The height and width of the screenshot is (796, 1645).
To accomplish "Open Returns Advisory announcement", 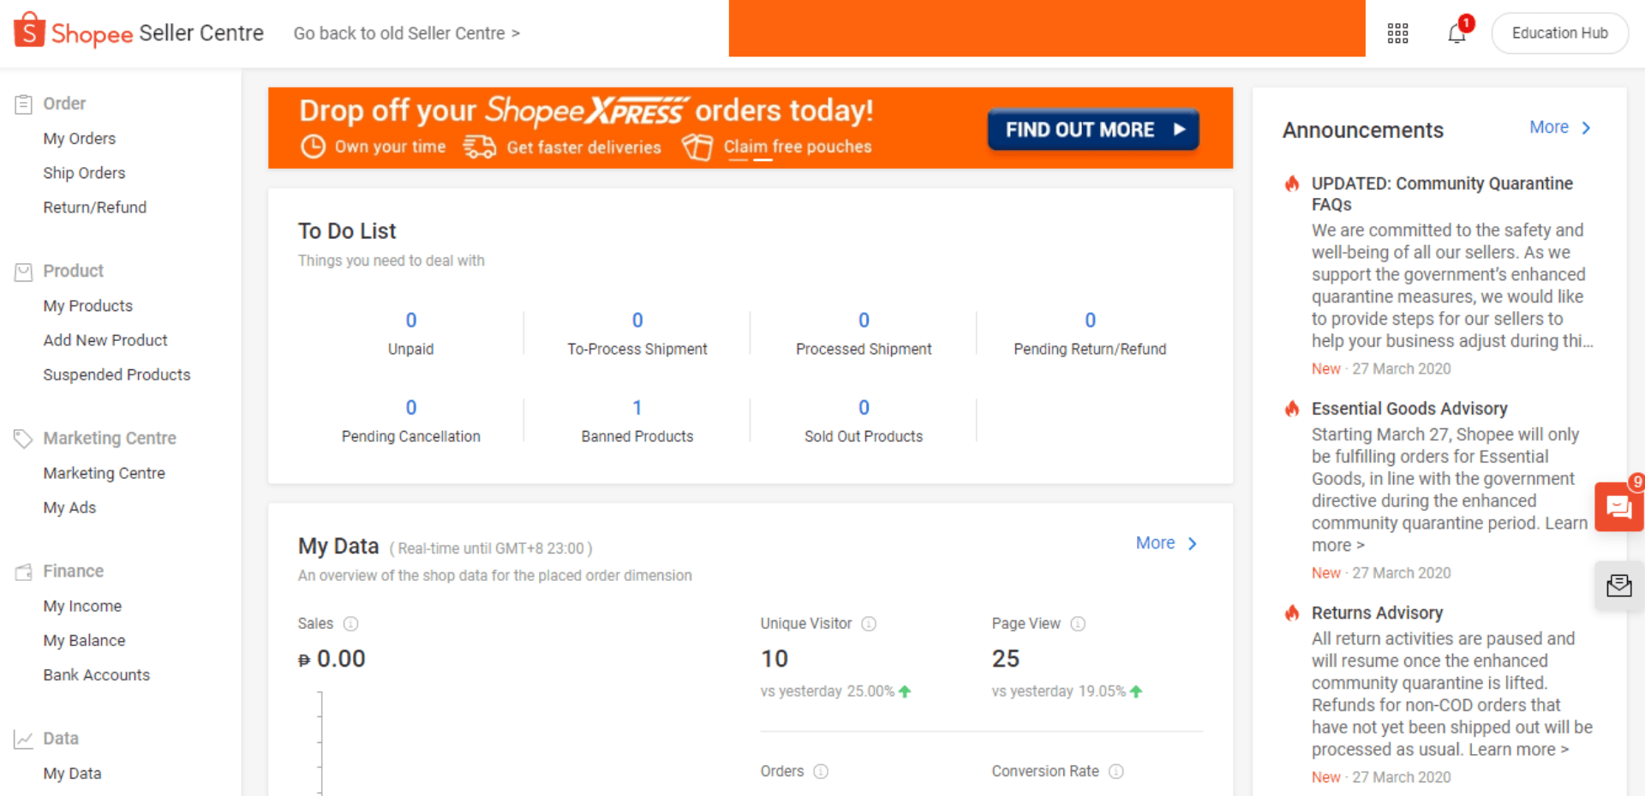I will (1377, 613).
